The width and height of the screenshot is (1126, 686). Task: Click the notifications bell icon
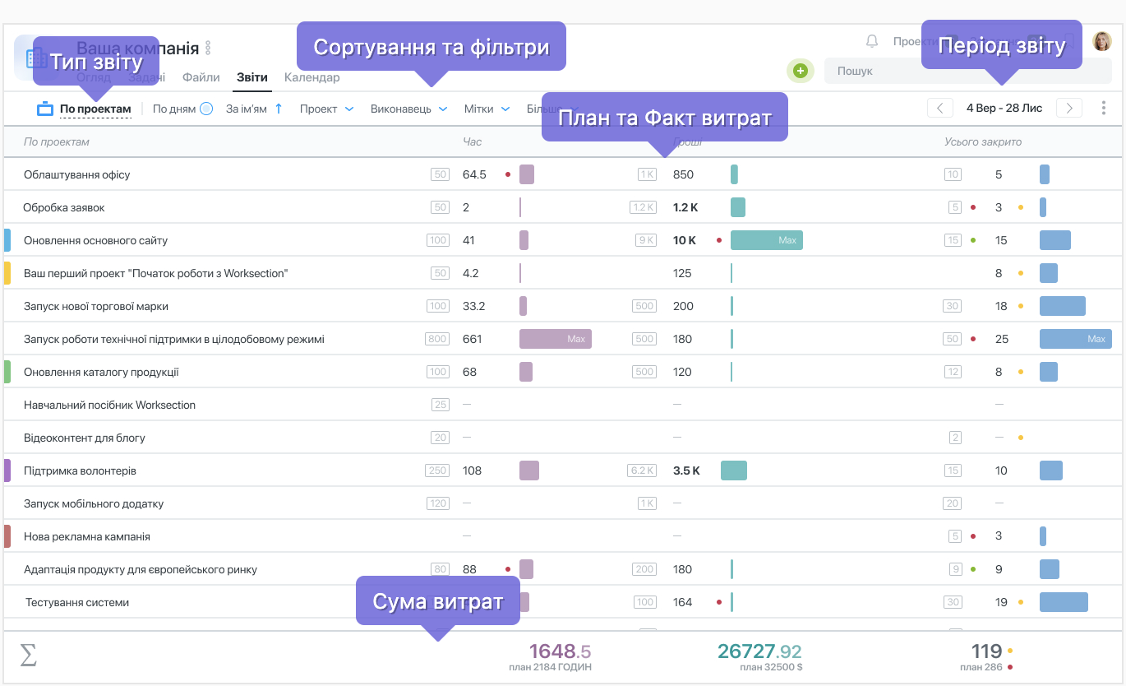click(872, 41)
